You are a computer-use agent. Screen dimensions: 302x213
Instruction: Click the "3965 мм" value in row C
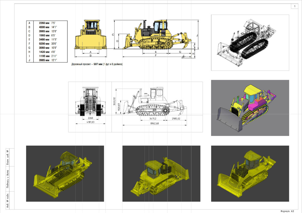44,31
